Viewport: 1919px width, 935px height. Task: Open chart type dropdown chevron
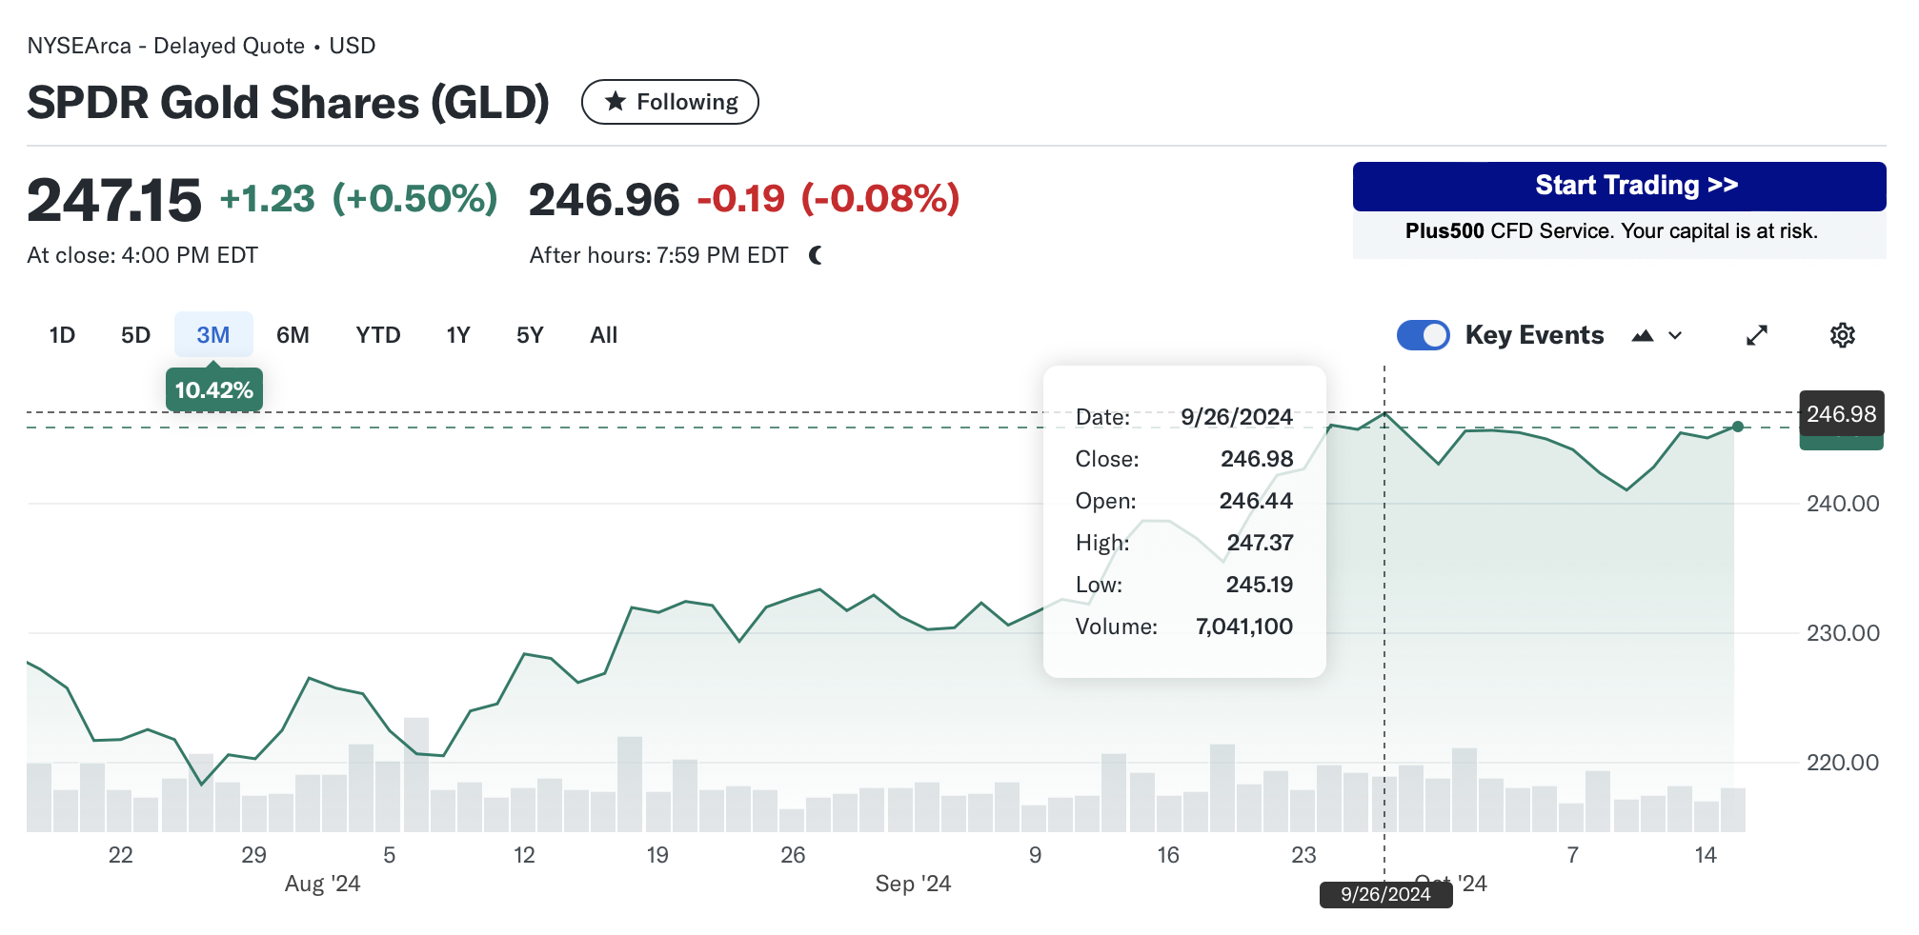coord(1675,335)
